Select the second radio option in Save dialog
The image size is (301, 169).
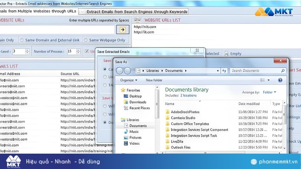(105, 77)
